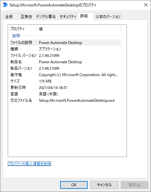This screenshot has height=192, width=151.
Task: Select the 更新日時 property label
Action: 18,88
